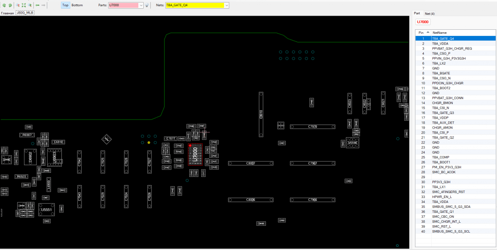Go forward with the right arrow icon
This screenshot has width=497, height=250.
coord(43,5)
